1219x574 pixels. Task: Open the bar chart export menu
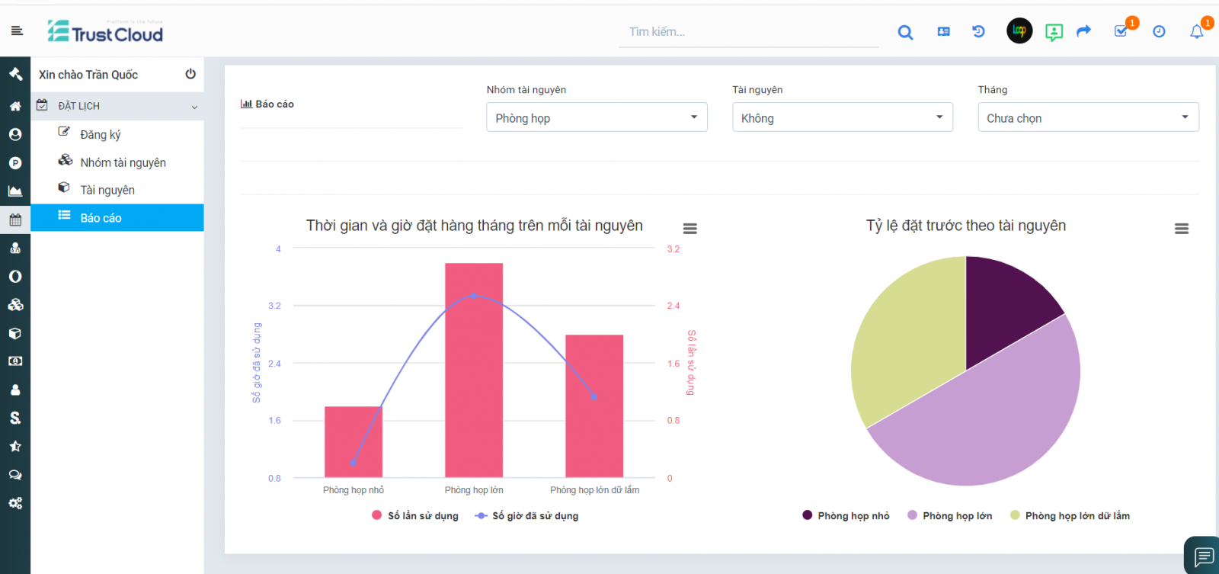690,229
